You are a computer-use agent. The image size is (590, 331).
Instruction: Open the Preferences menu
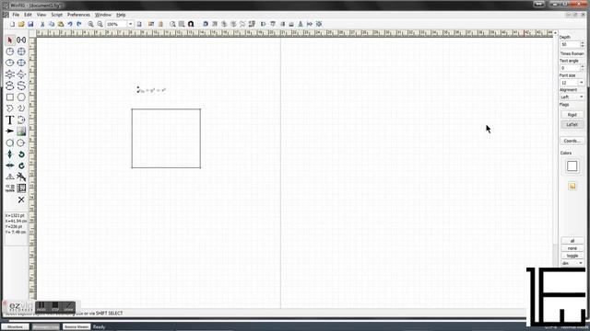pyautogui.click(x=78, y=15)
